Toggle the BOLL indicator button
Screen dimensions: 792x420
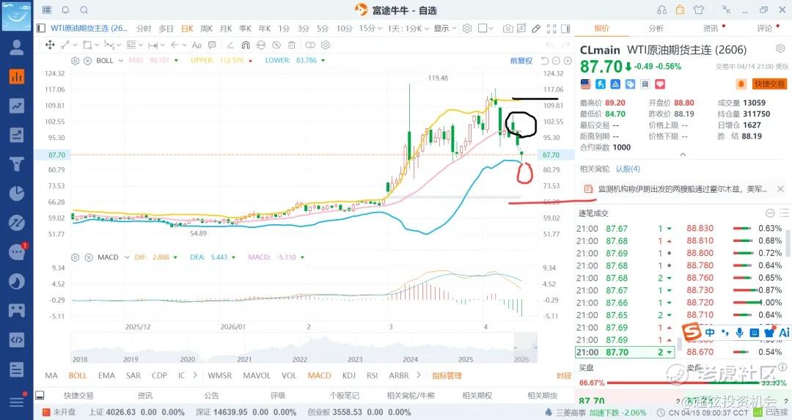point(78,375)
